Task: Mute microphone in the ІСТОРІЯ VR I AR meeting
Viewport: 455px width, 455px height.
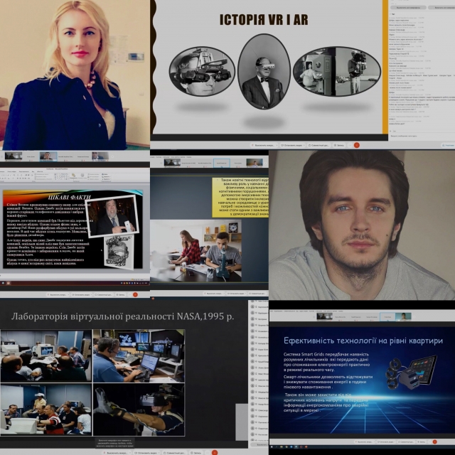Action: tap(262, 145)
